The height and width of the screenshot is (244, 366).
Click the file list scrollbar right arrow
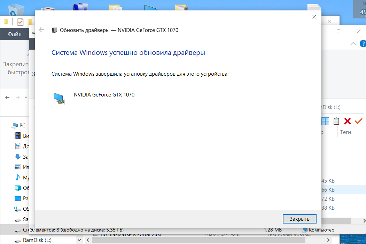pos(364,221)
